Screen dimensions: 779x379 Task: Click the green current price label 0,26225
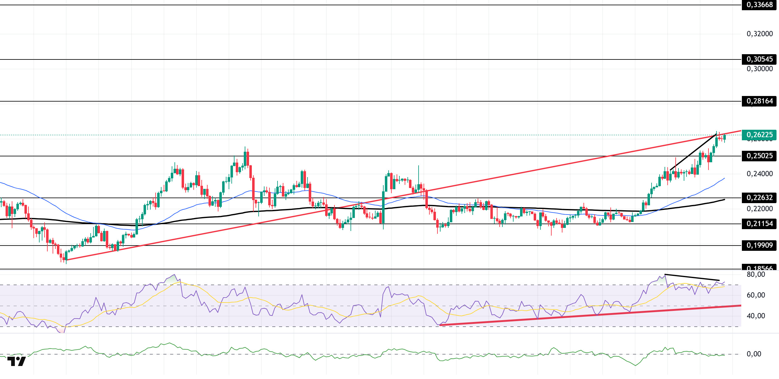759,135
